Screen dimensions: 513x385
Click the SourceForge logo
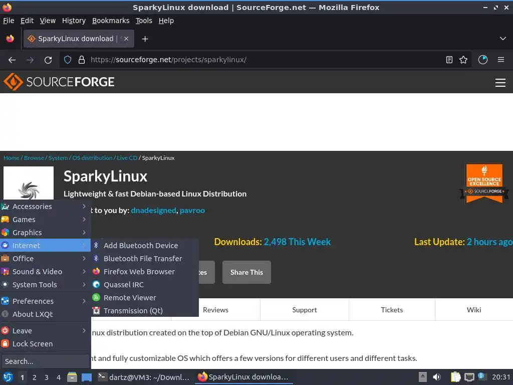click(x=59, y=82)
